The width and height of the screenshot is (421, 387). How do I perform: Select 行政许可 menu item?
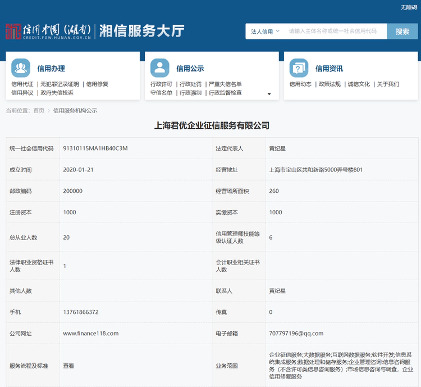click(x=162, y=84)
